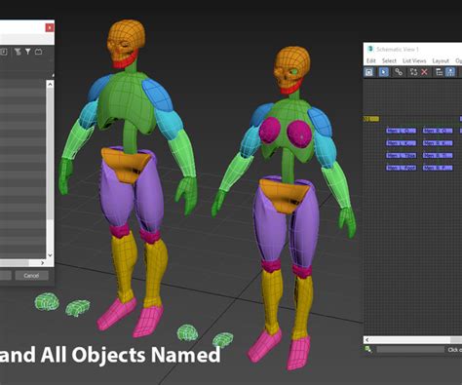Click the Display Floater icon in Schematic View
This screenshot has height=385, width=462.
(x=369, y=72)
